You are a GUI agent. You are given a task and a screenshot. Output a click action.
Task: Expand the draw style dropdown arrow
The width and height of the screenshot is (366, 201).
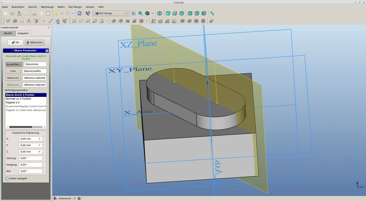point(152,13)
